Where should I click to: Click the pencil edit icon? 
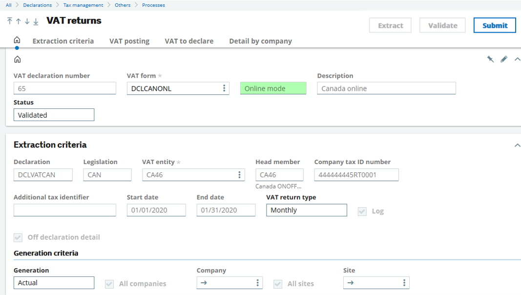pyautogui.click(x=504, y=59)
